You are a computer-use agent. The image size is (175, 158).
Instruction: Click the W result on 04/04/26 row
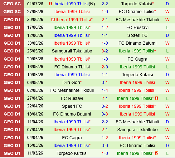pos(167,138)
